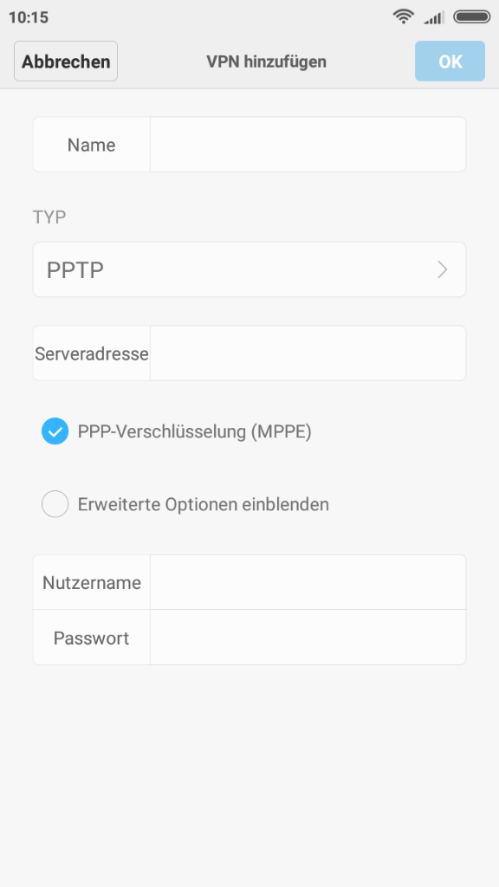Click the clock showing 10:15
499x887 pixels.
coord(29,17)
